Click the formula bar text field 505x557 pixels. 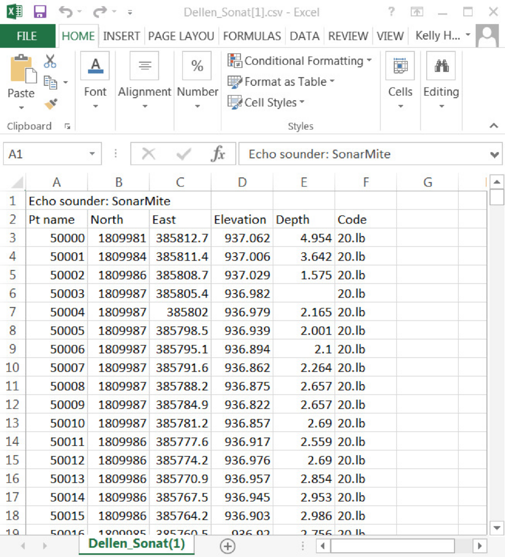[x=362, y=154]
